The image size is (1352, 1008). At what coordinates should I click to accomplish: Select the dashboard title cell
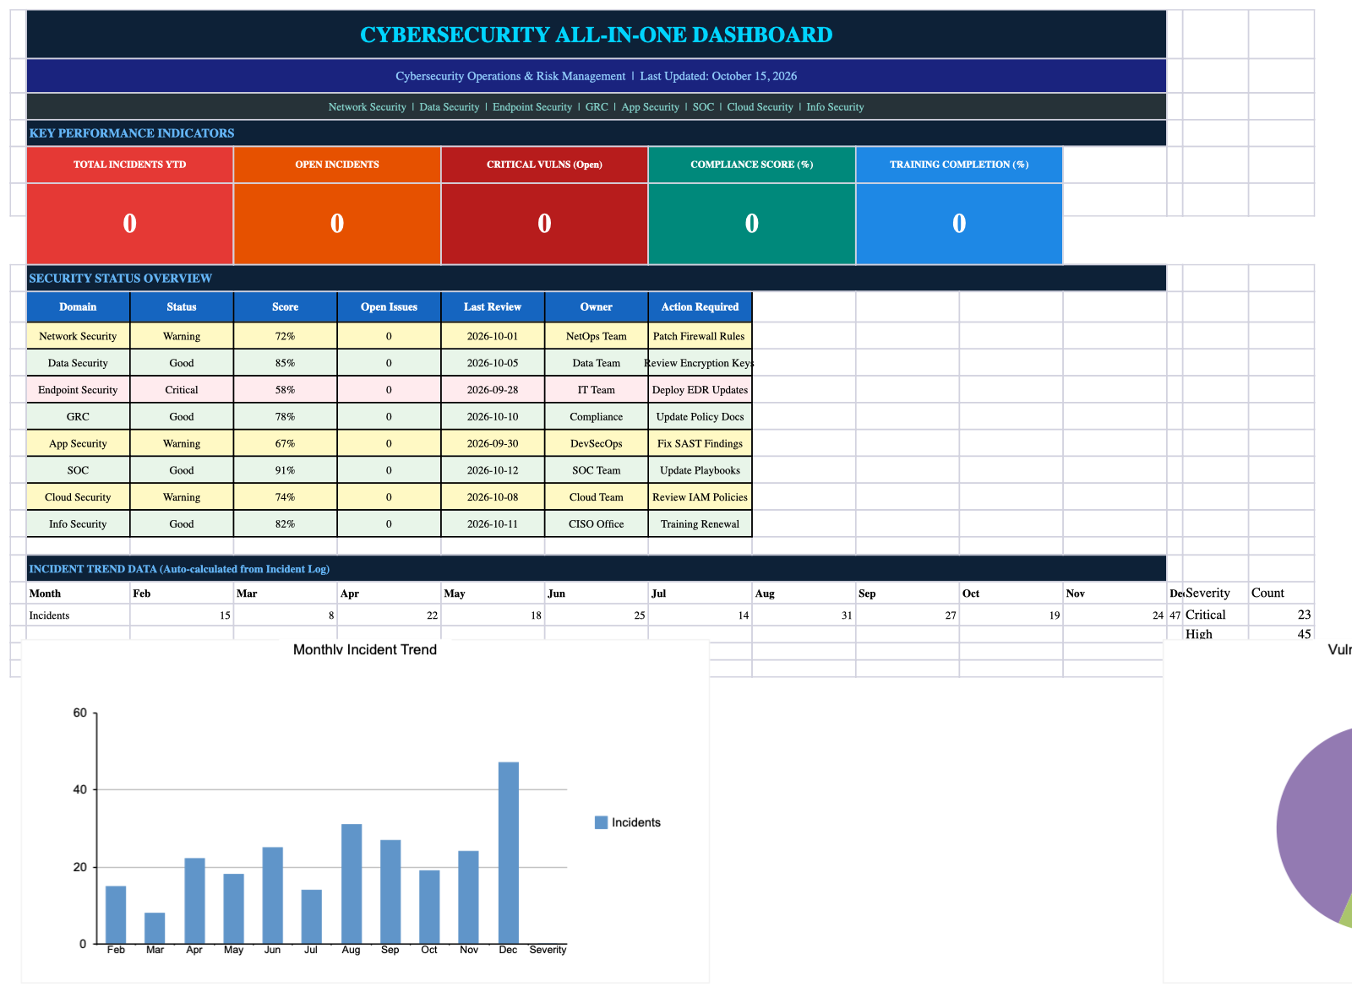(x=596, y=35)
